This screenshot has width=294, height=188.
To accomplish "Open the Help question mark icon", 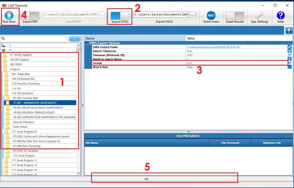I will pos(280,15).
